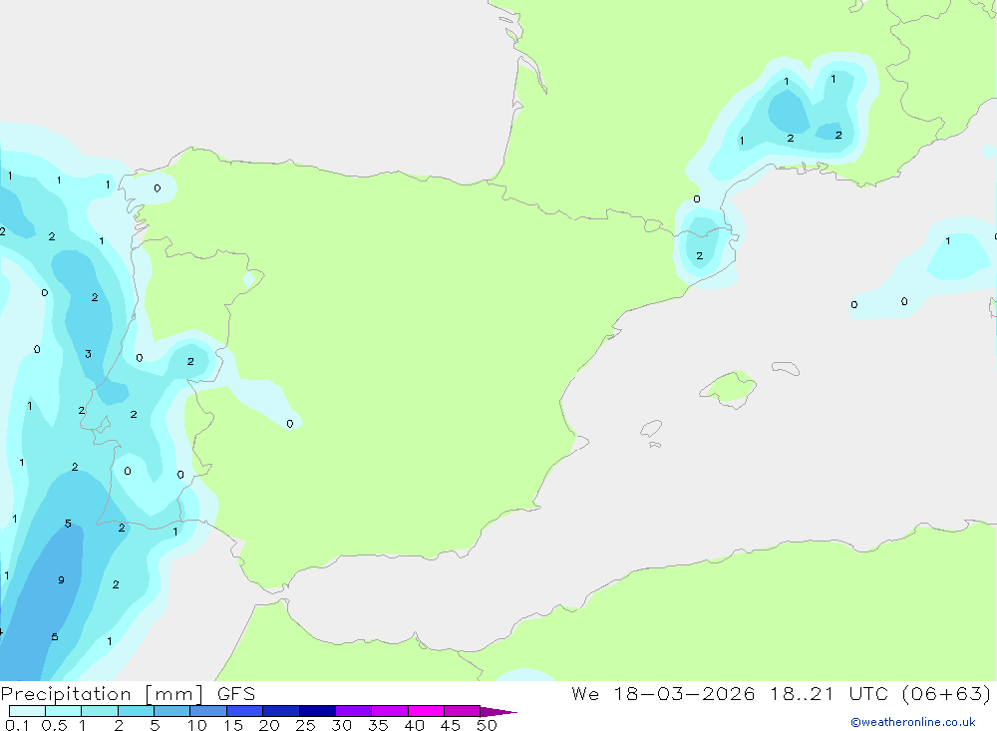
Task: Click the legend scale label '40'
Action: 415,725
